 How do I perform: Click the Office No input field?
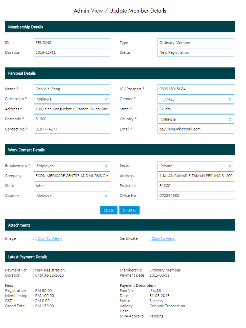(x=196, y=196)
